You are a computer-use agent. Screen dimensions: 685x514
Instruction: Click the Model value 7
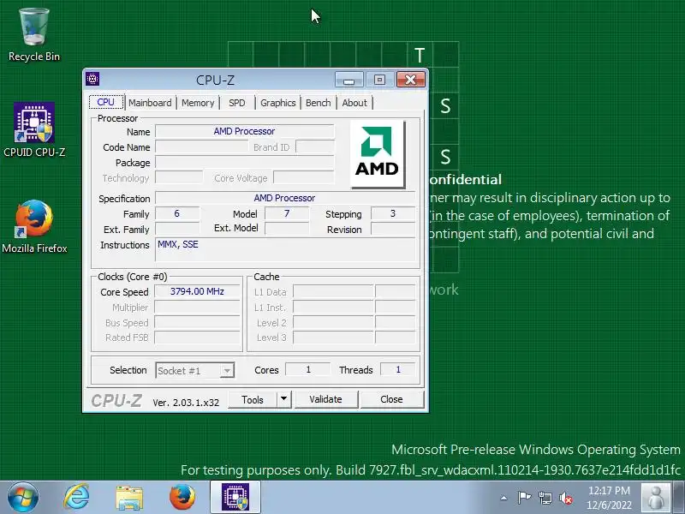[287, 213]
